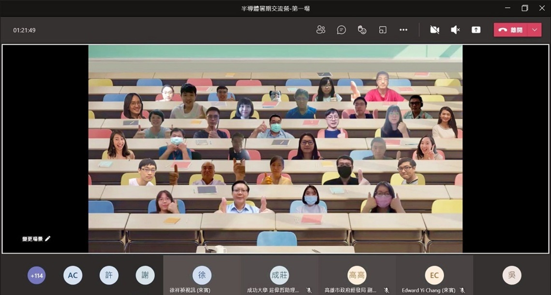Screen dimensions: 551x295
Task: Click the pencil icon beside 變更場景
Action: coord(48,239)
